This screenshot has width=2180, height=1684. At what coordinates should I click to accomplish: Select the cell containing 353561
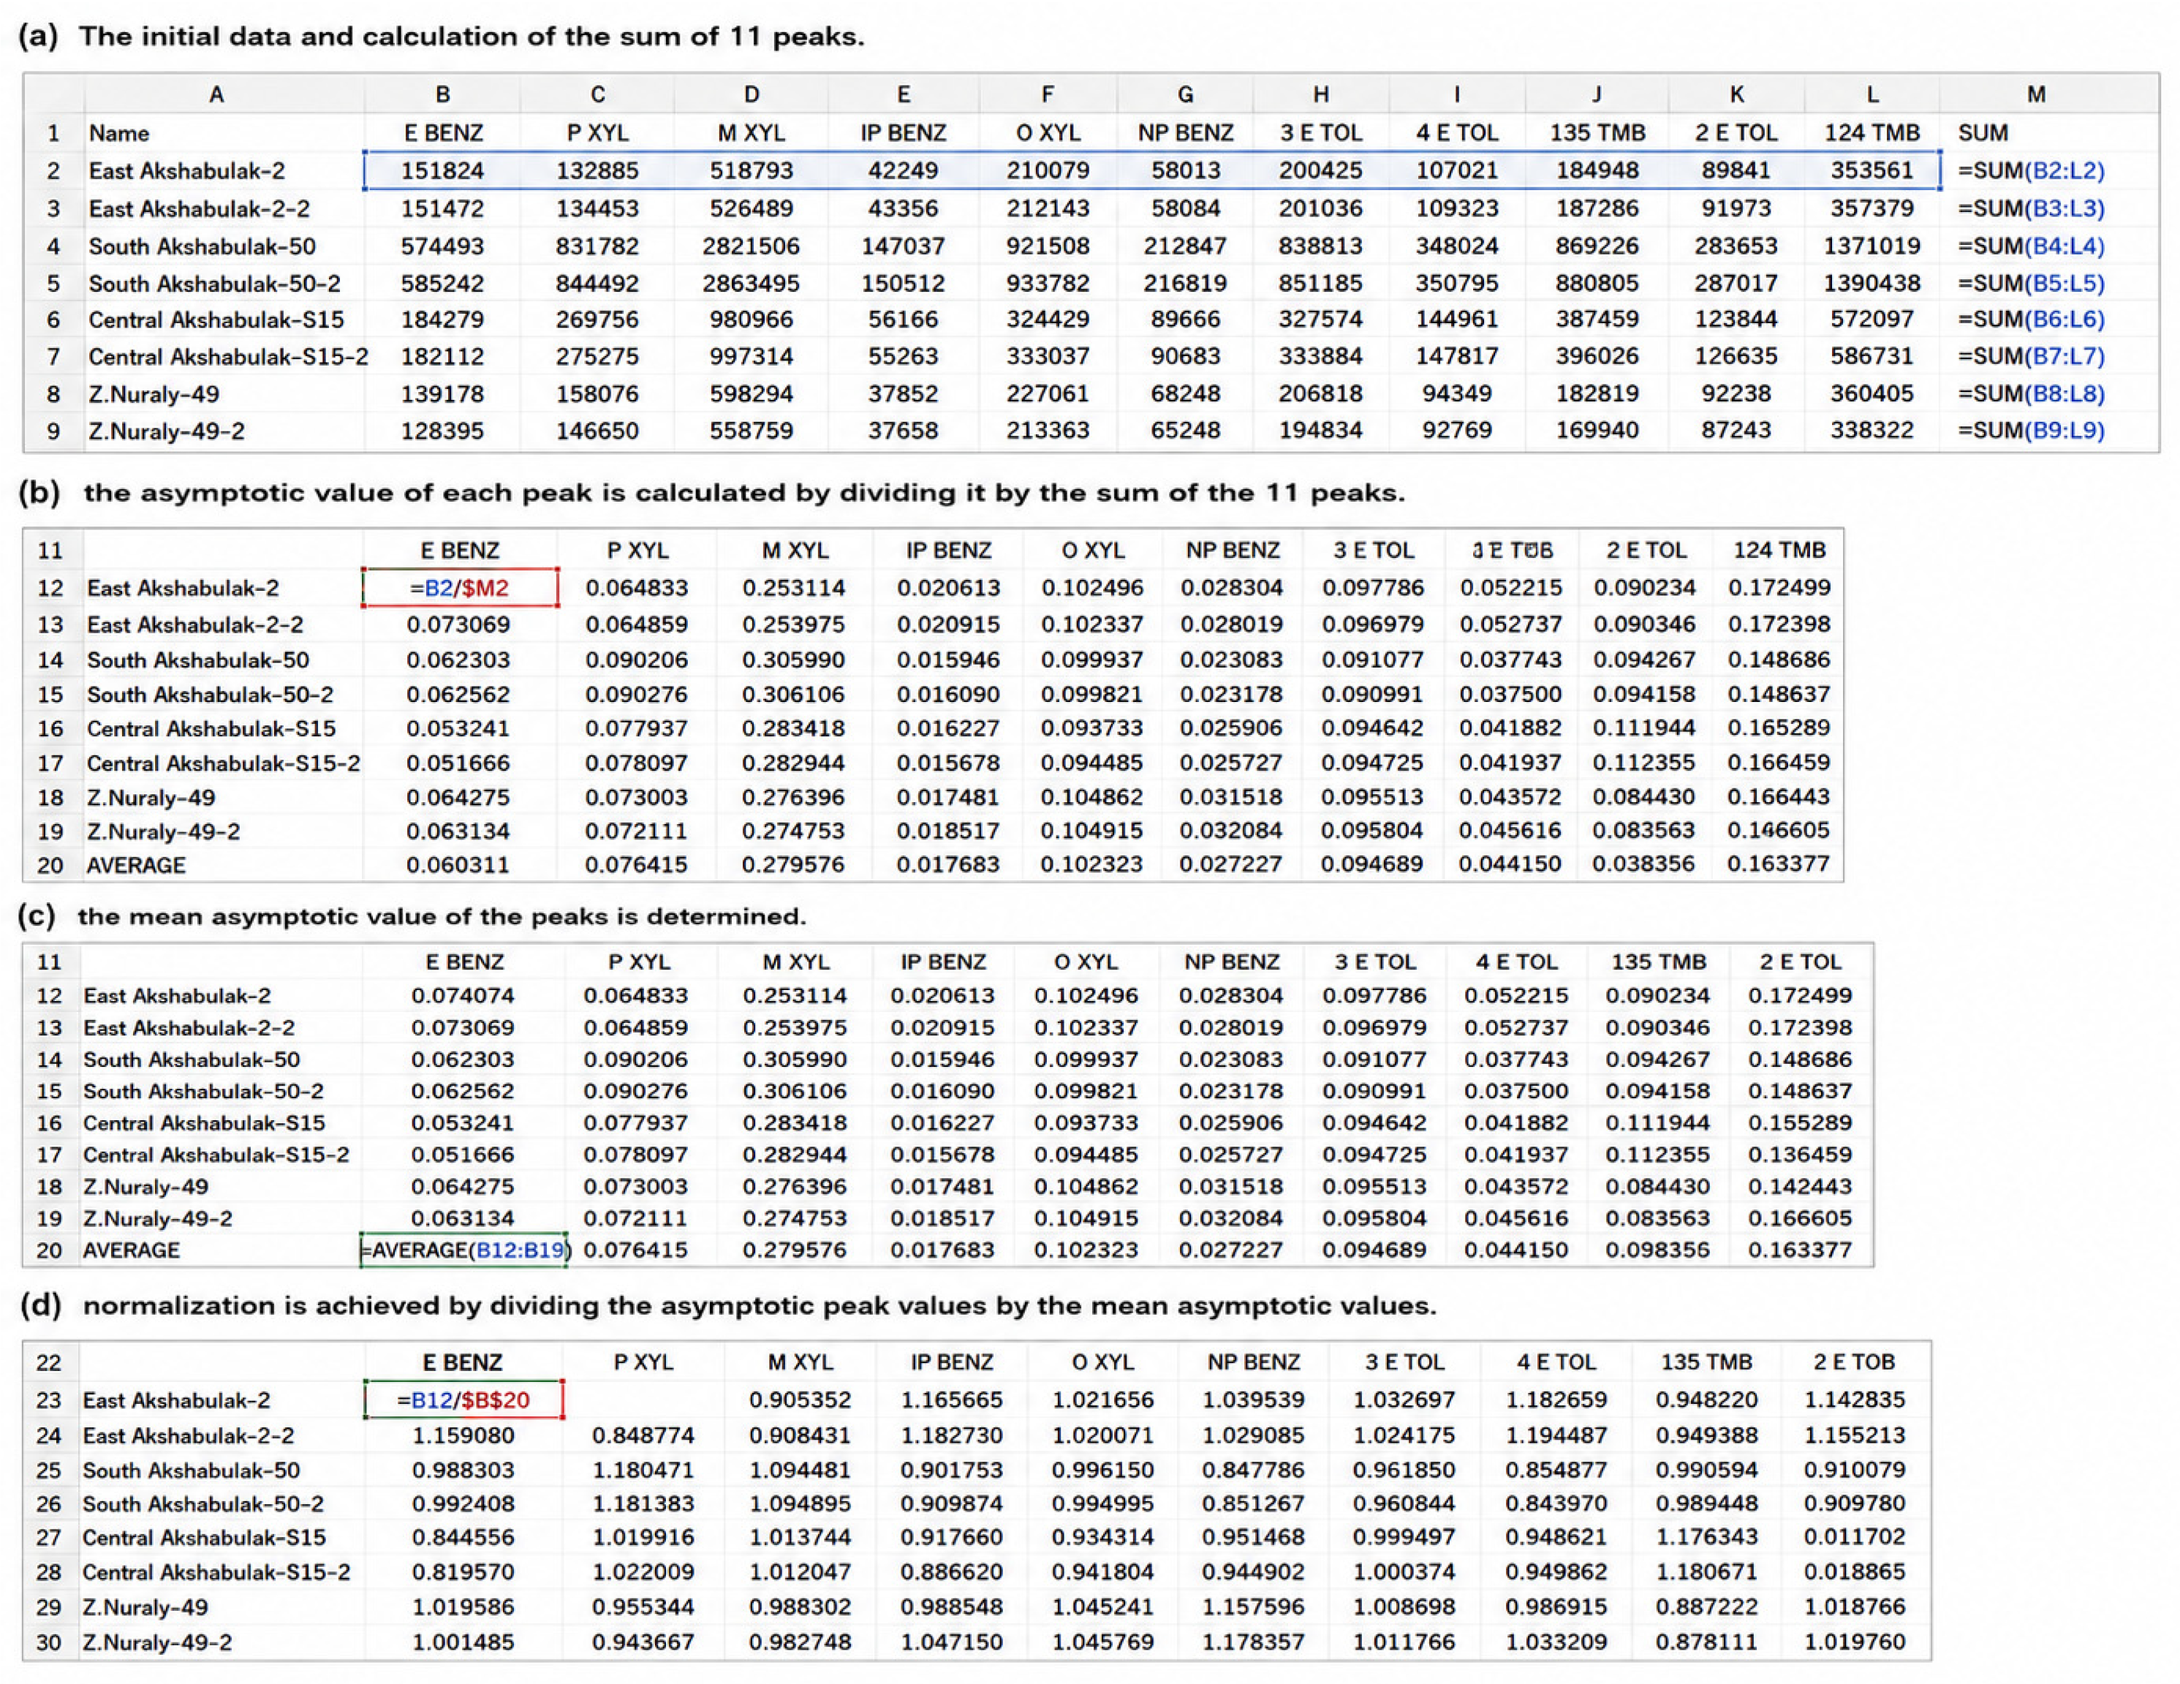tap(1871, 170)
